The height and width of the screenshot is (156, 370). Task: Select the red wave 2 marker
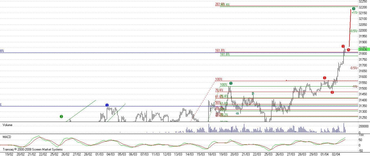332,92
